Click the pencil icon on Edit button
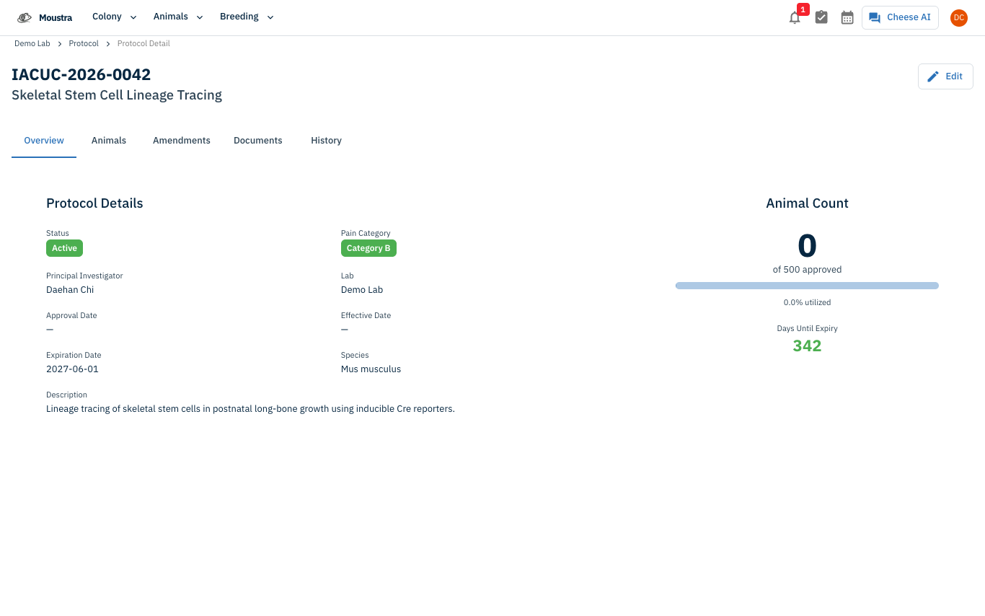This screenshot has height=616, width=985. pos(933,76)
